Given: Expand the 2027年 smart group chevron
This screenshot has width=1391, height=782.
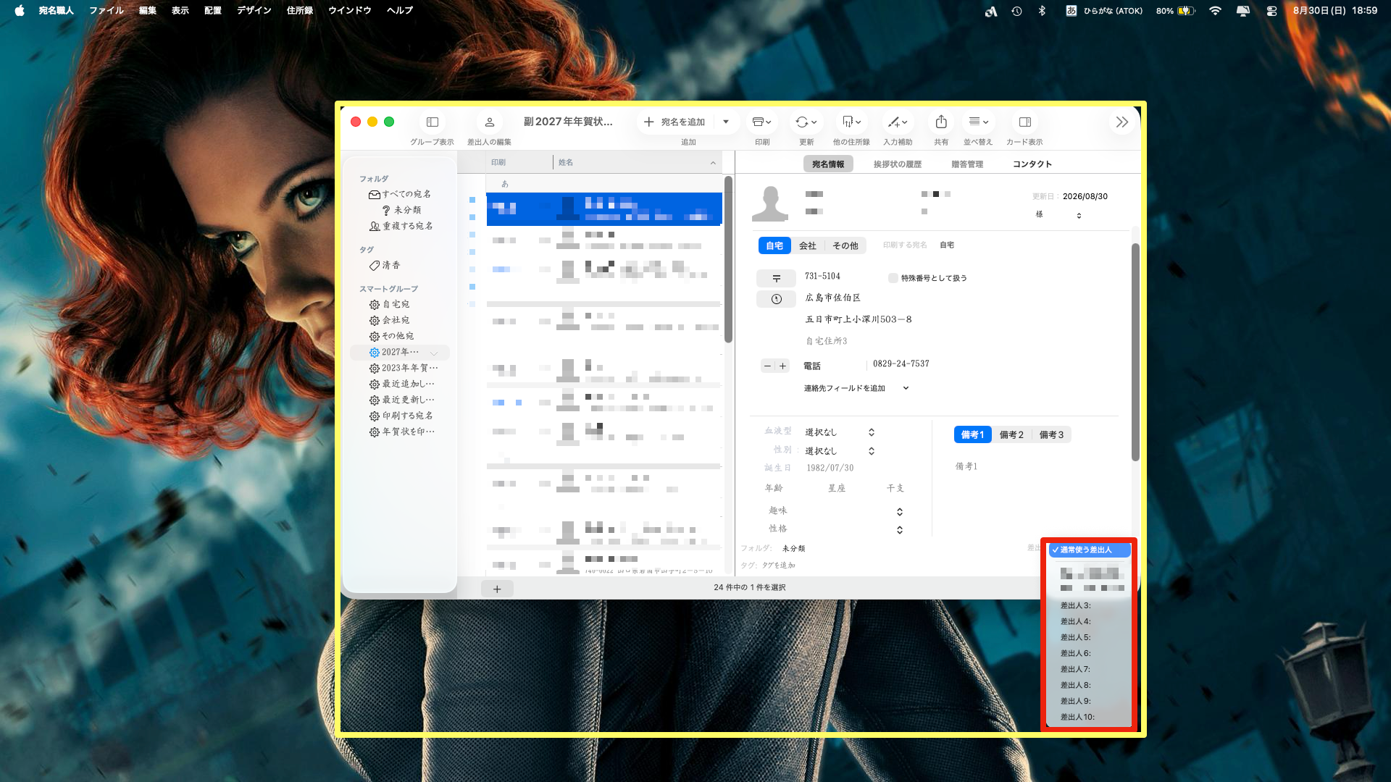Looking at the screenshot, I should tap(434, 353).
